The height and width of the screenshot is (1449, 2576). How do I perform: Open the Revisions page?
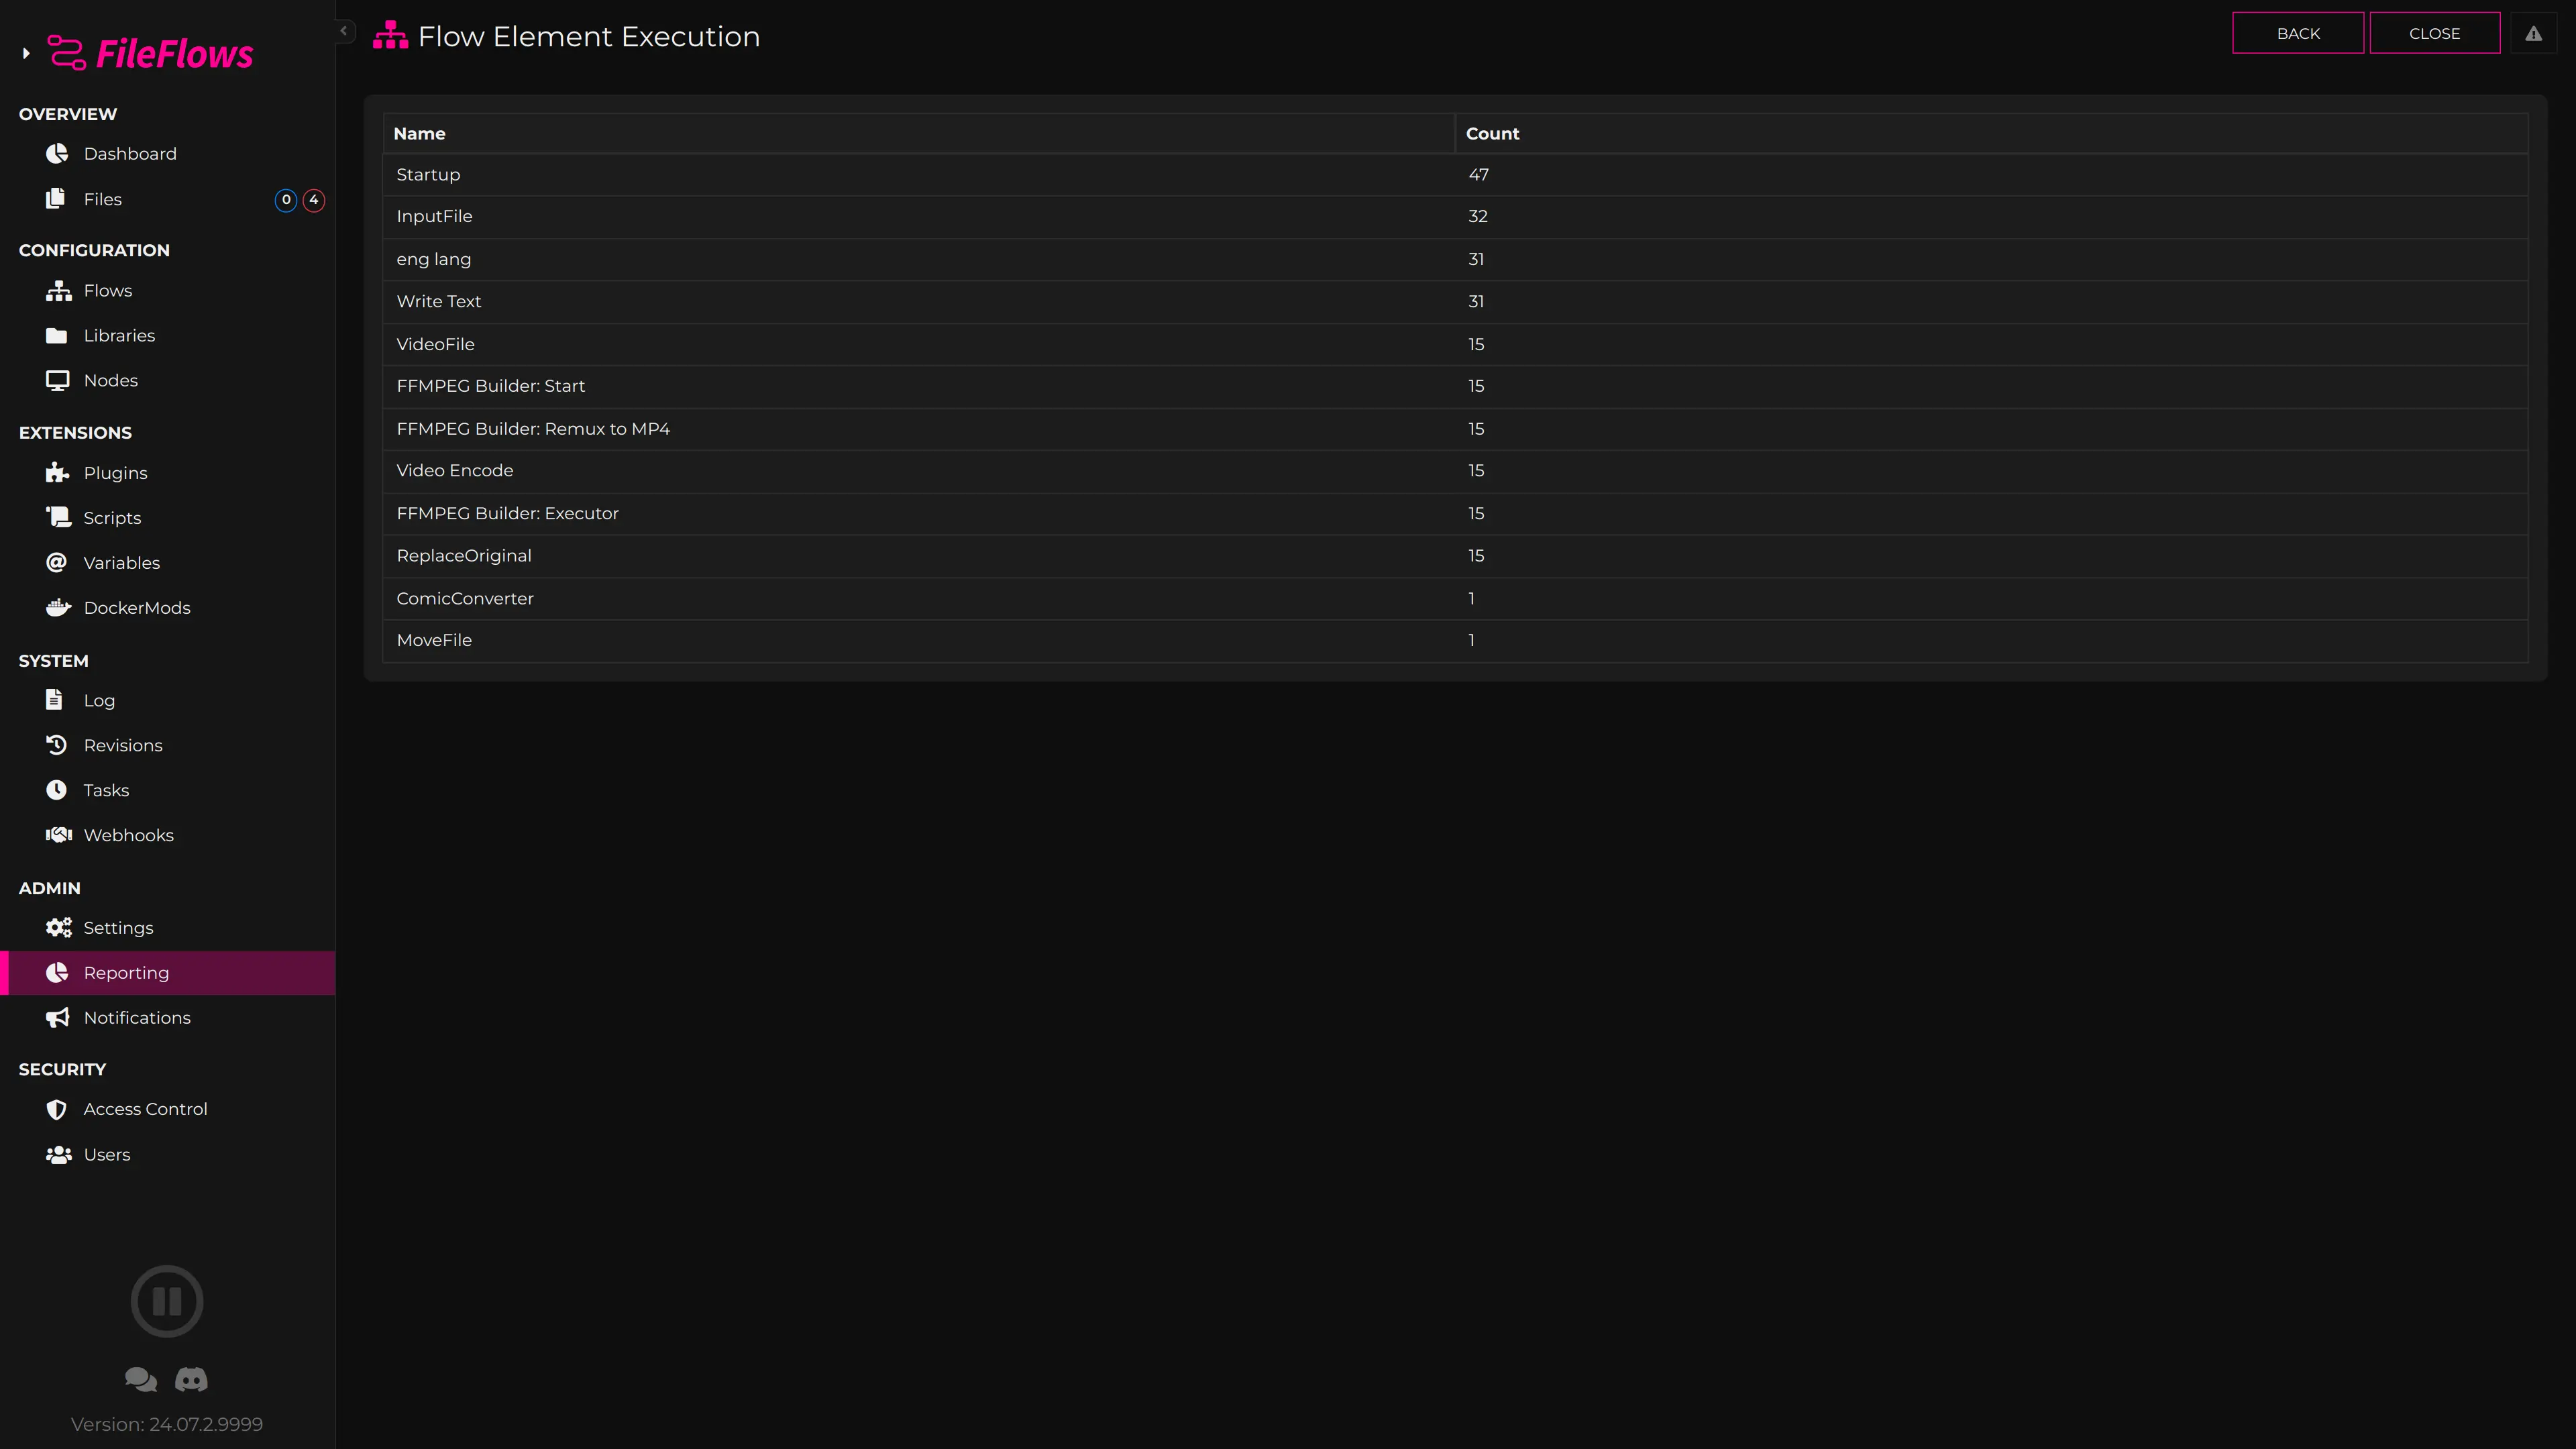point(167,745)
